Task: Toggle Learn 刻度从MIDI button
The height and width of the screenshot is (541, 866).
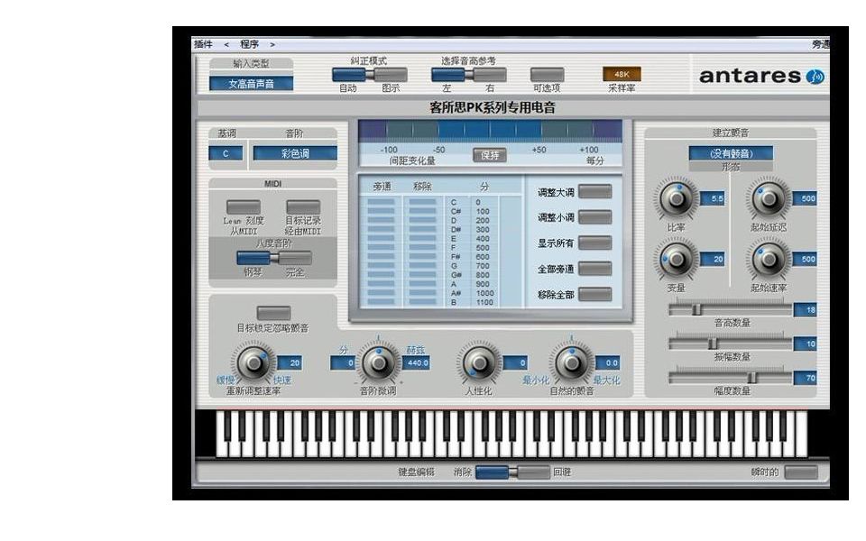Action: click(x=243, y=207)
